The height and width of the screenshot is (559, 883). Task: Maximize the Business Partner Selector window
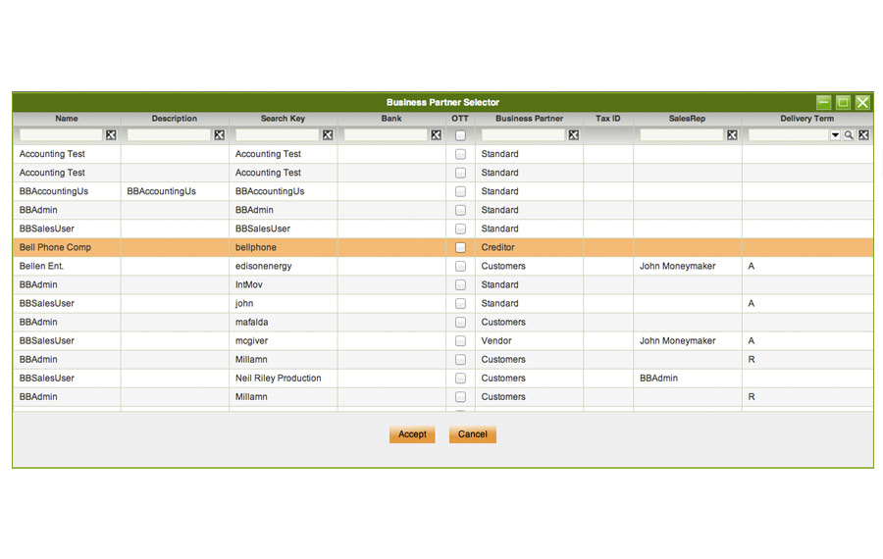[x=843, y=102]
